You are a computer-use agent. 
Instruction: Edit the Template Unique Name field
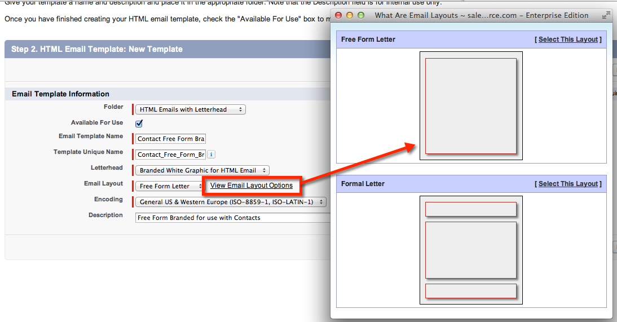point(170,155)
